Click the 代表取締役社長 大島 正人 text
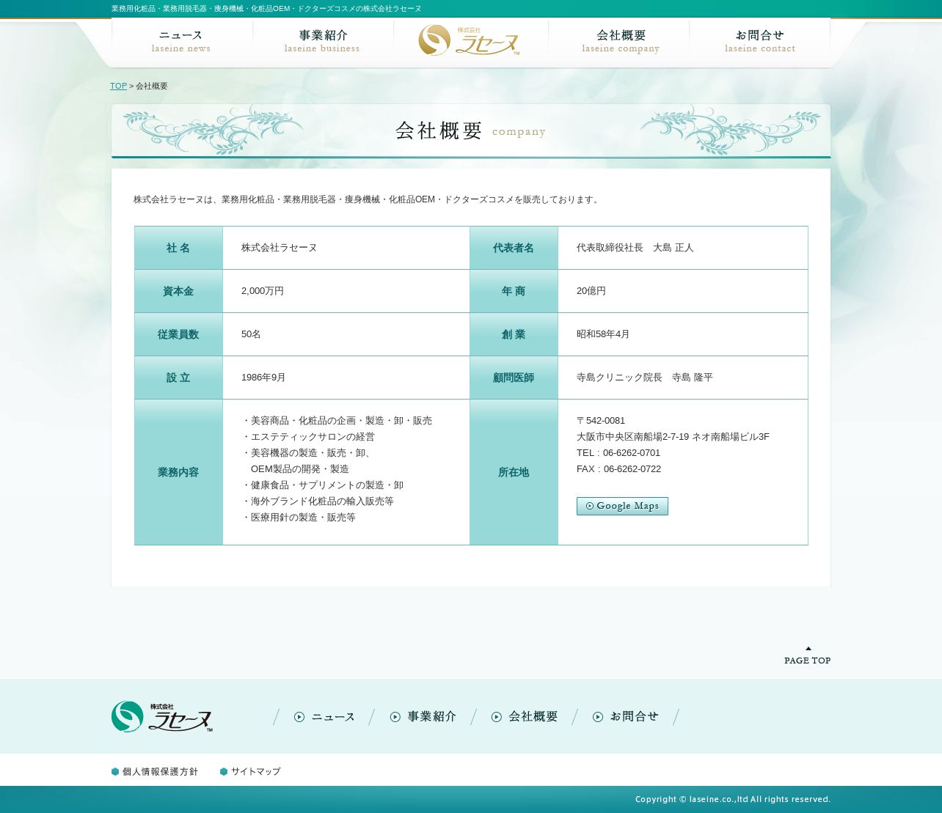Viewport: 942px width, 813px height. point(635,248)
